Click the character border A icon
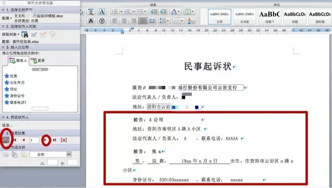The image size is (332, 188). 102,11
